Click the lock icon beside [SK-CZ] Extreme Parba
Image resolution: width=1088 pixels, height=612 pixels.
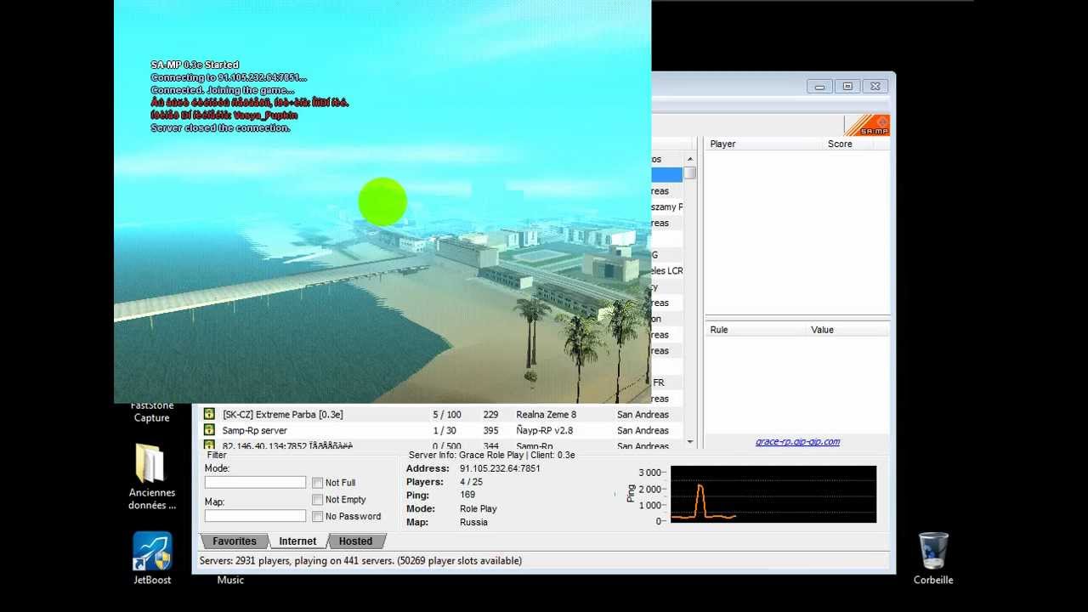point(208,414)
